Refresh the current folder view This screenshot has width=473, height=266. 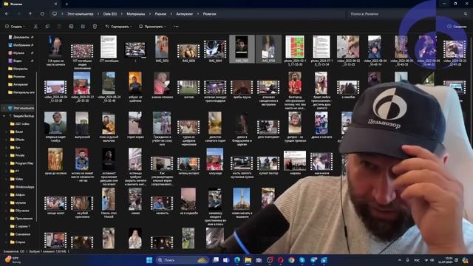42,14
